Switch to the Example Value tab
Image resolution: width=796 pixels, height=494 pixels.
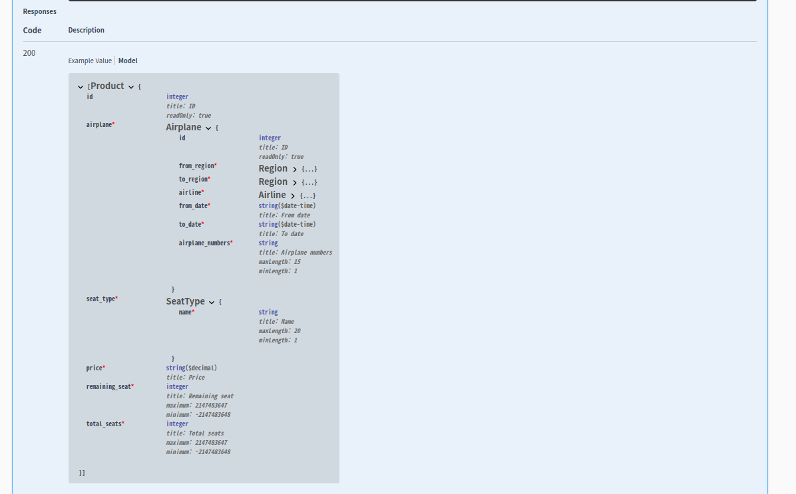pyautogui.click(x=90, y=61)
